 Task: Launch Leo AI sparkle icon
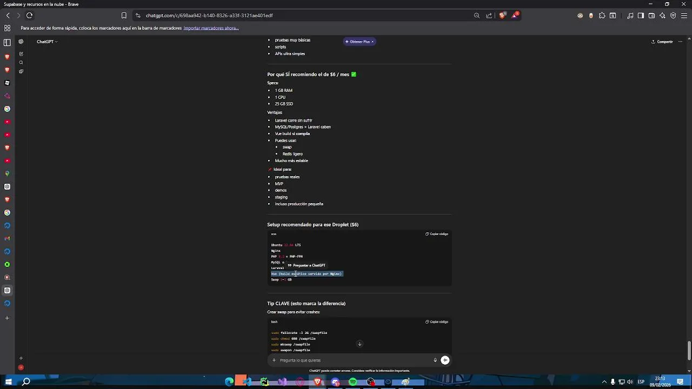[x=662, y=16]
